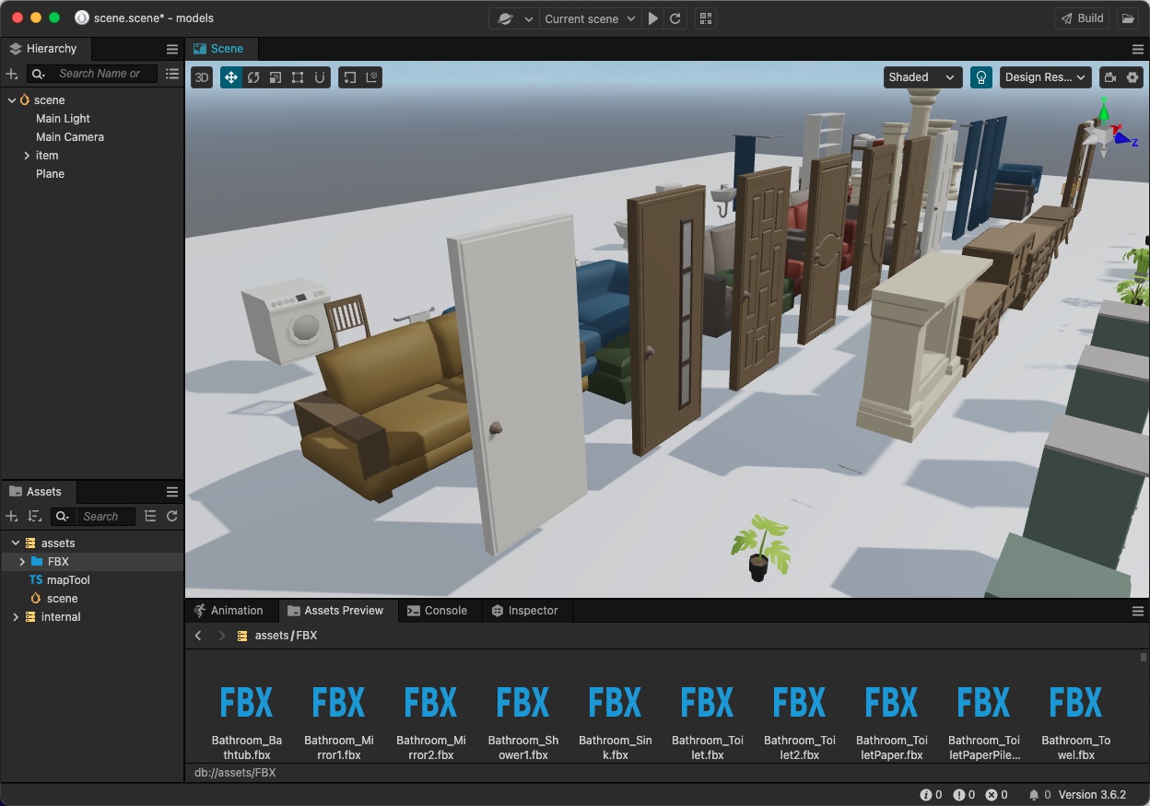Image resolution: width=1150 pixels, height=806 pixels.
Task: Select the Rotate gizmo tool
Action: pyautogui.click(x=253, y=77)
